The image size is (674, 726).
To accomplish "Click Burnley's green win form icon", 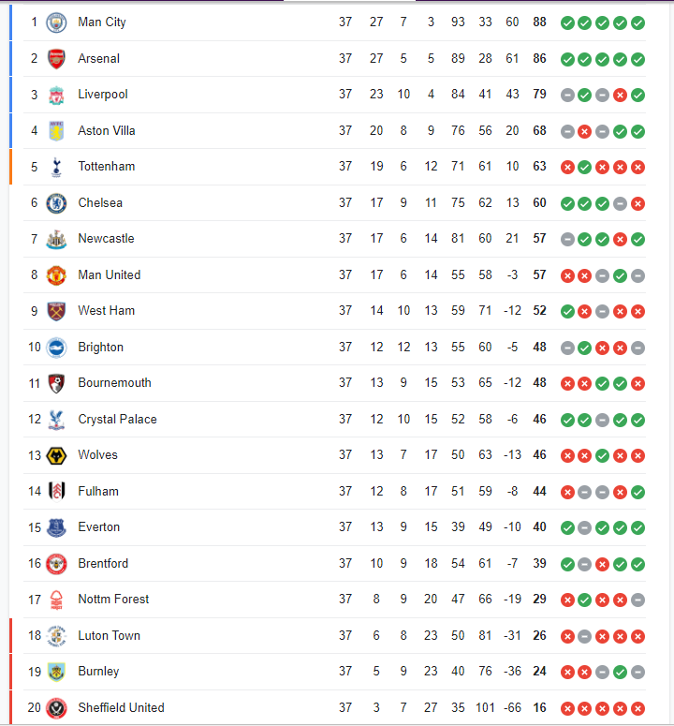I will coord(620,672).
